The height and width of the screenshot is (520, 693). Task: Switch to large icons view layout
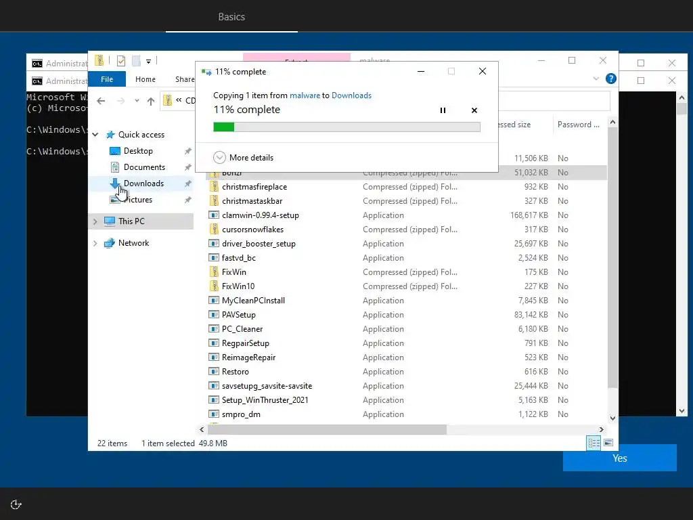[608, 443]
